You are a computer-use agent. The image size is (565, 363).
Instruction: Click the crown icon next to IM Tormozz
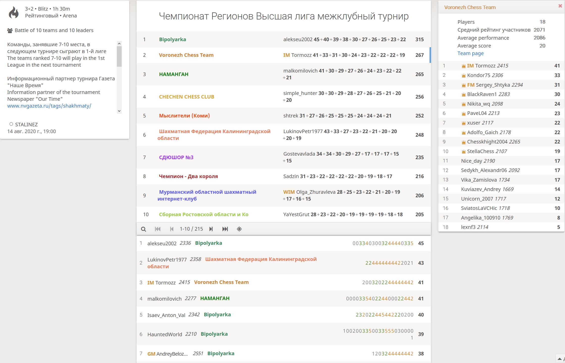coord(464,66)
